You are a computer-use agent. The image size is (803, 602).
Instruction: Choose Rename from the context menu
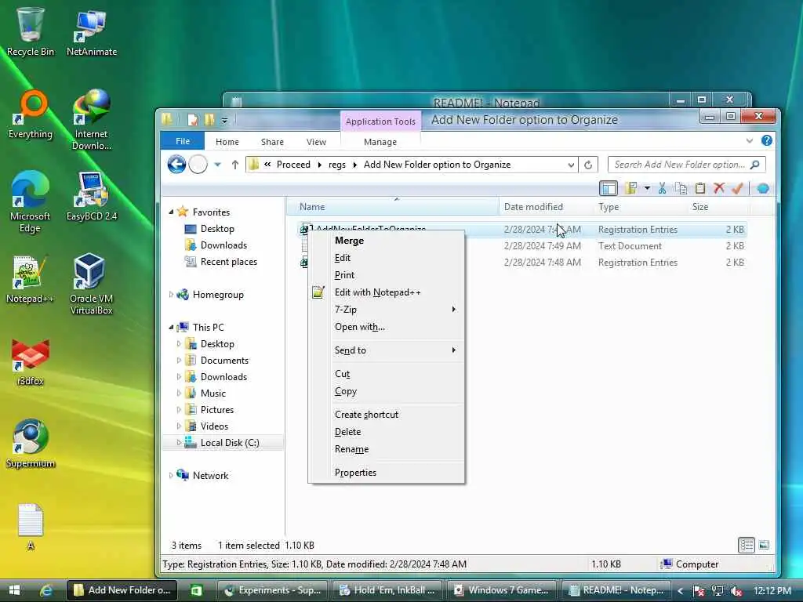[386, 449]
